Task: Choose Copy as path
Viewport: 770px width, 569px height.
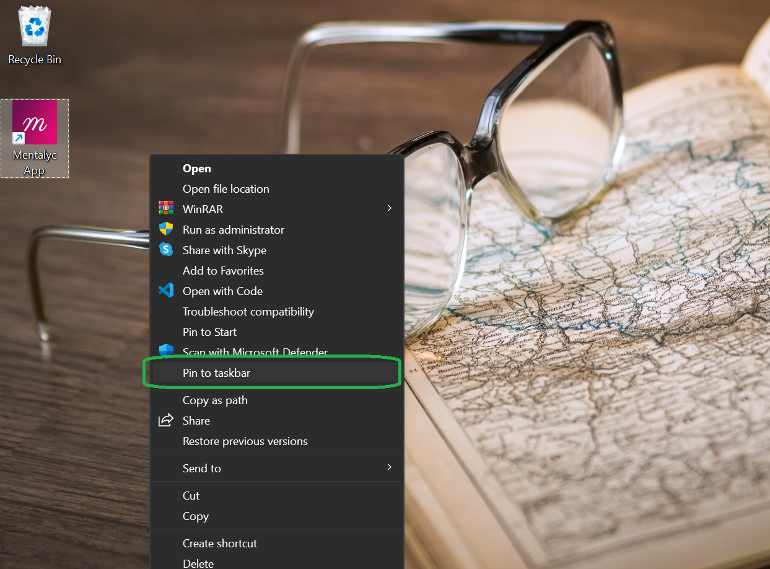Action: (277, 400)
